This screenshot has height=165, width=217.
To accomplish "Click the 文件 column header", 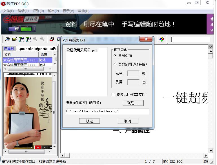I will 21,54.
